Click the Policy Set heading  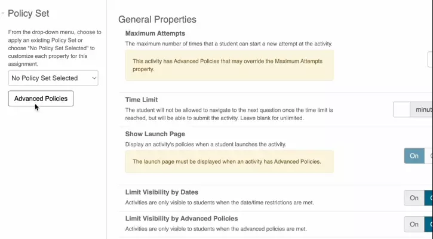point(29,13)
